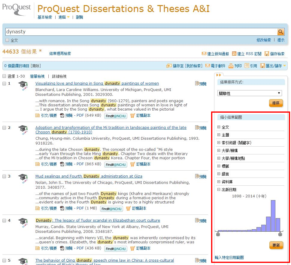Open Visualizing love and longing in Song dynasty
Image resolution: width=291 pixels, height=265 pixels.
click(97, 84)
